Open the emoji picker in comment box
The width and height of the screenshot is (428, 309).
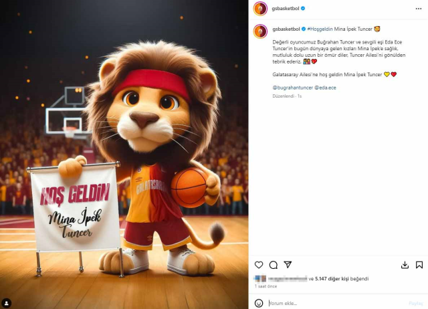pyautogui.click(x=259, y=303)
